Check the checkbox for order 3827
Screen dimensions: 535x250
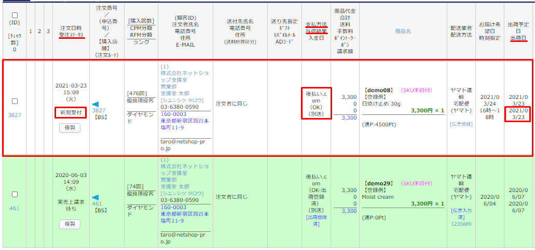click(x=15, y=101)
